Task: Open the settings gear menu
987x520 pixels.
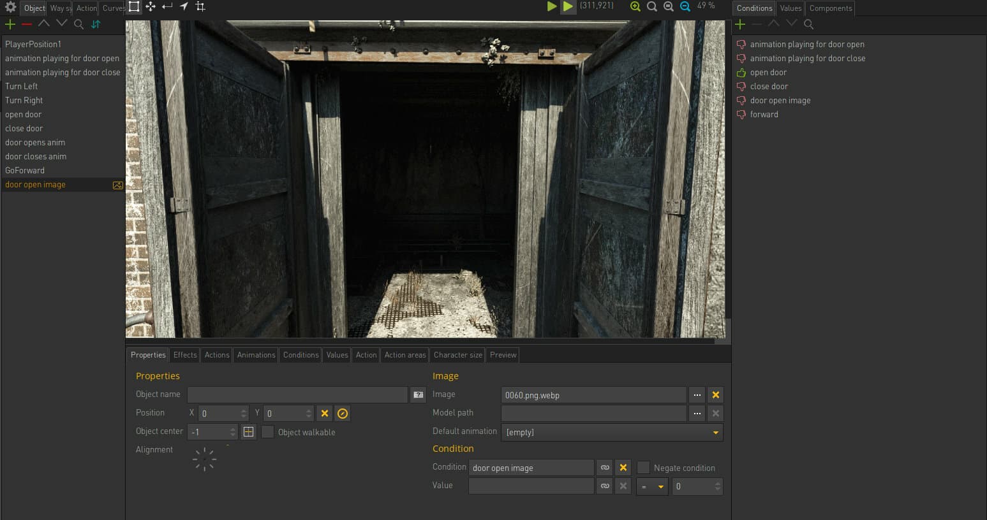Action: 10,7
